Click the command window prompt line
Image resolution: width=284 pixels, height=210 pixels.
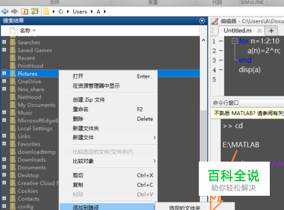(233, 126)
